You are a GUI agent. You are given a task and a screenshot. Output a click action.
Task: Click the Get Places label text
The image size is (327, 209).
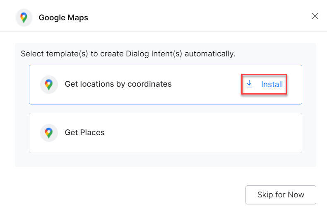coord(84,133)
